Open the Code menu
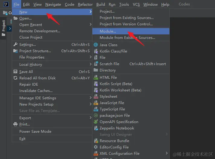This screenshot has height=159, width=215. click(x=69, y=5)
